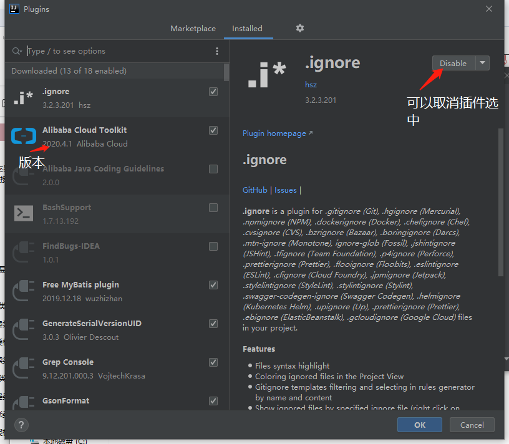The height and width of the screenshot is (444, 509).
Task: Open the help question mark button
Action: (21, 425)
